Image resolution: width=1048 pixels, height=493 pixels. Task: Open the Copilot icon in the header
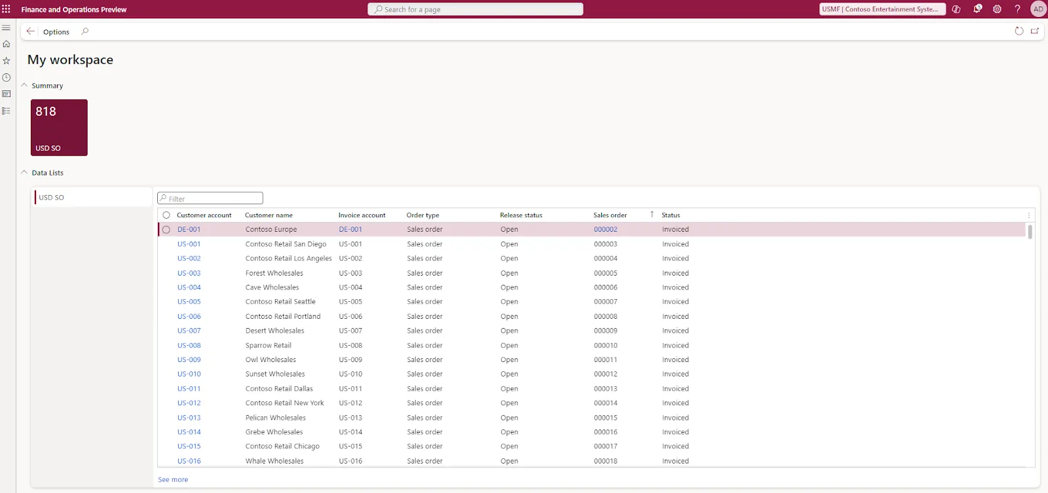(x=956, y=9)
